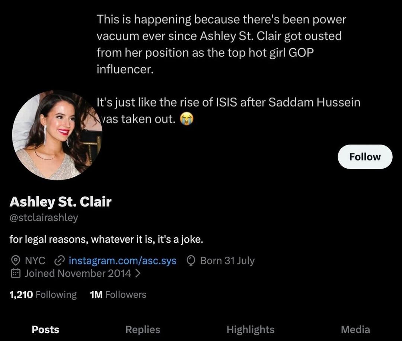
Task: Click the bio text about legal reasons
Action: [x=106, y=240]
